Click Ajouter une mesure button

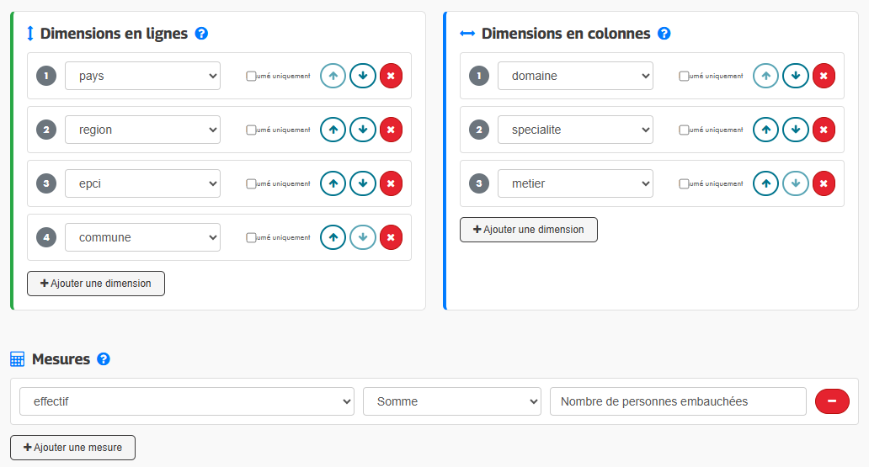coord(72,448)
